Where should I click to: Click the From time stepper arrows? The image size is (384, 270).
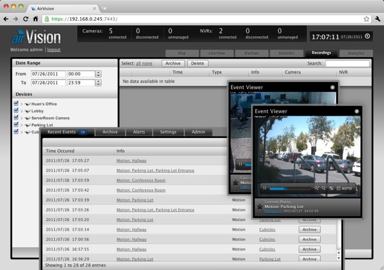(98, 74)
